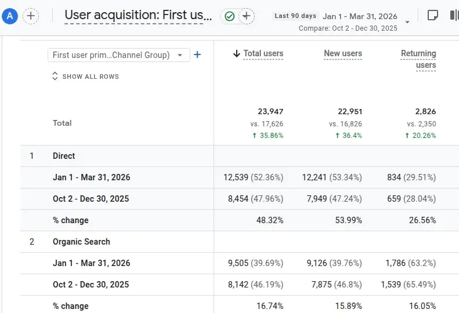Click the 'Jan 1 - Mar 31, 2026' date range

coord(360,16)
